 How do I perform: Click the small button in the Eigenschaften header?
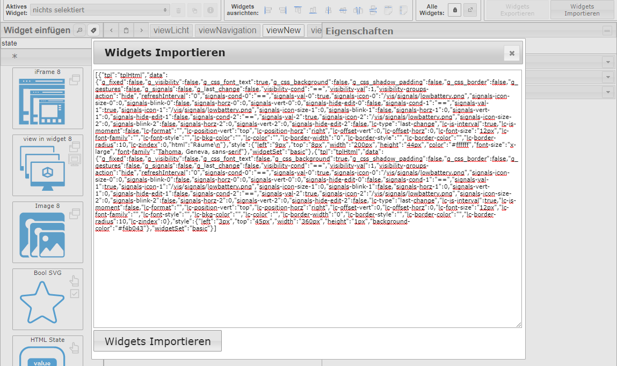coord(607,31)
